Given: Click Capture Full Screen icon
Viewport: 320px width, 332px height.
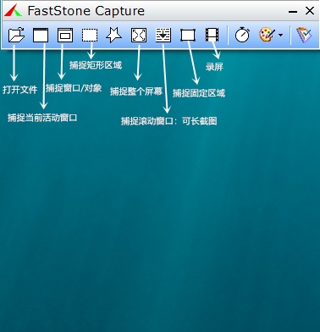Looking at the screenshot, I should pyautogui.click(x=139, y=35).
